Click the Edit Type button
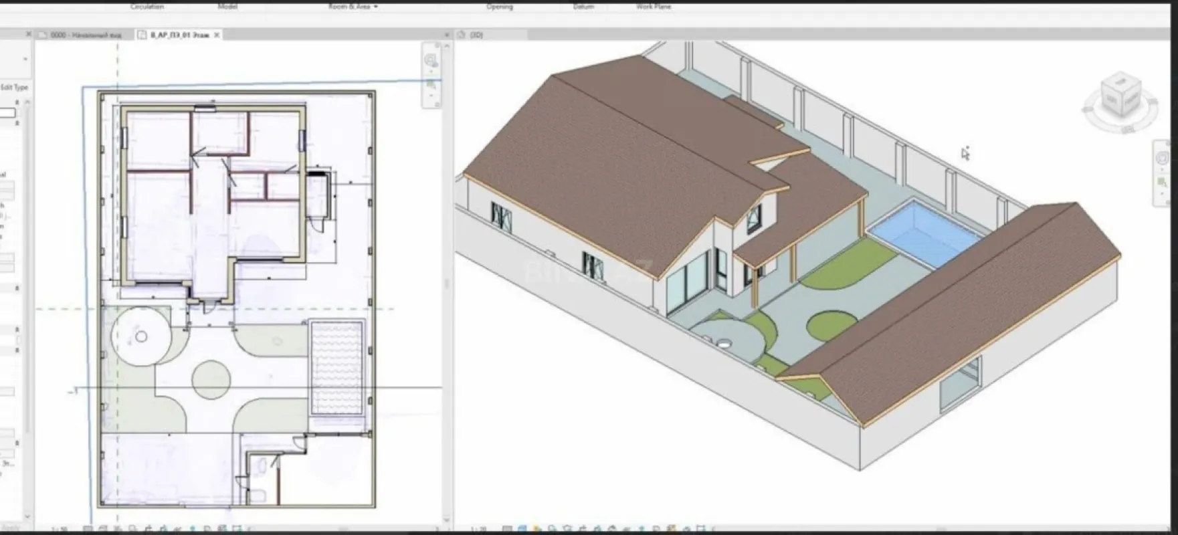The height and width of the screenshot is (535, 1178). pos(13,88)
